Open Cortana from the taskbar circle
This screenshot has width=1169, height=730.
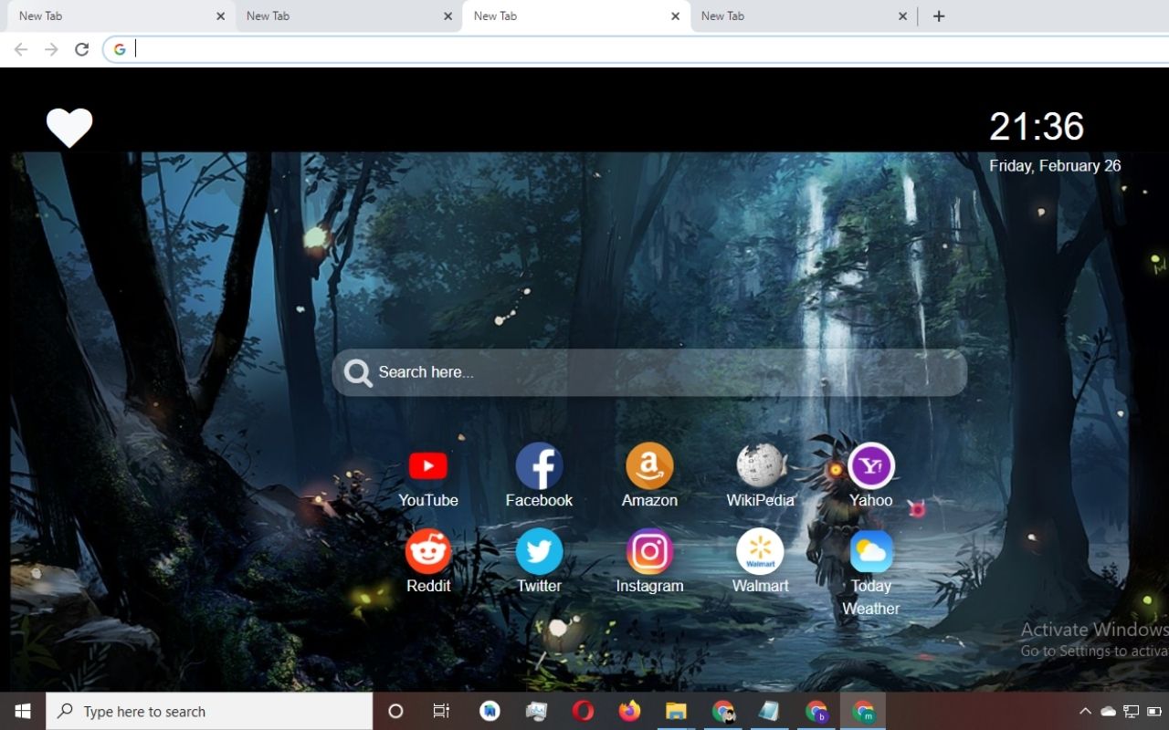[395, 711]
